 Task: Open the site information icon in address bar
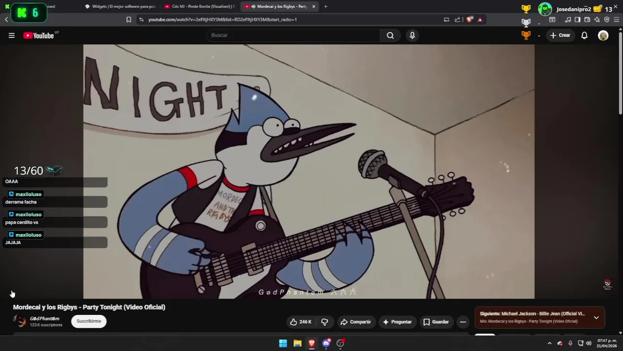(141, 19)
